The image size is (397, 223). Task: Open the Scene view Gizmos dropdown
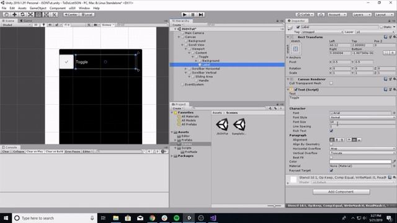coord(108,25)
